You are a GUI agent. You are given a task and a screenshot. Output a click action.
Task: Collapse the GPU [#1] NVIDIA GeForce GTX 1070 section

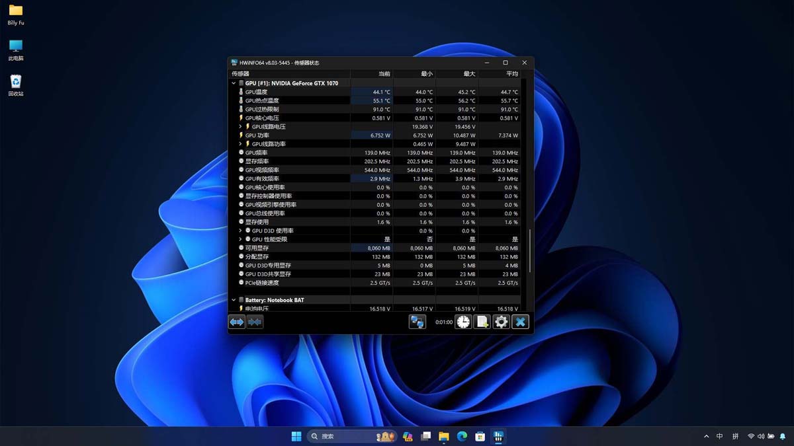[234, 83]
